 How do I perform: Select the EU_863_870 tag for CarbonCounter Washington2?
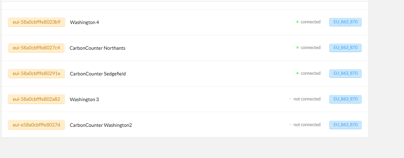point(345,125)
